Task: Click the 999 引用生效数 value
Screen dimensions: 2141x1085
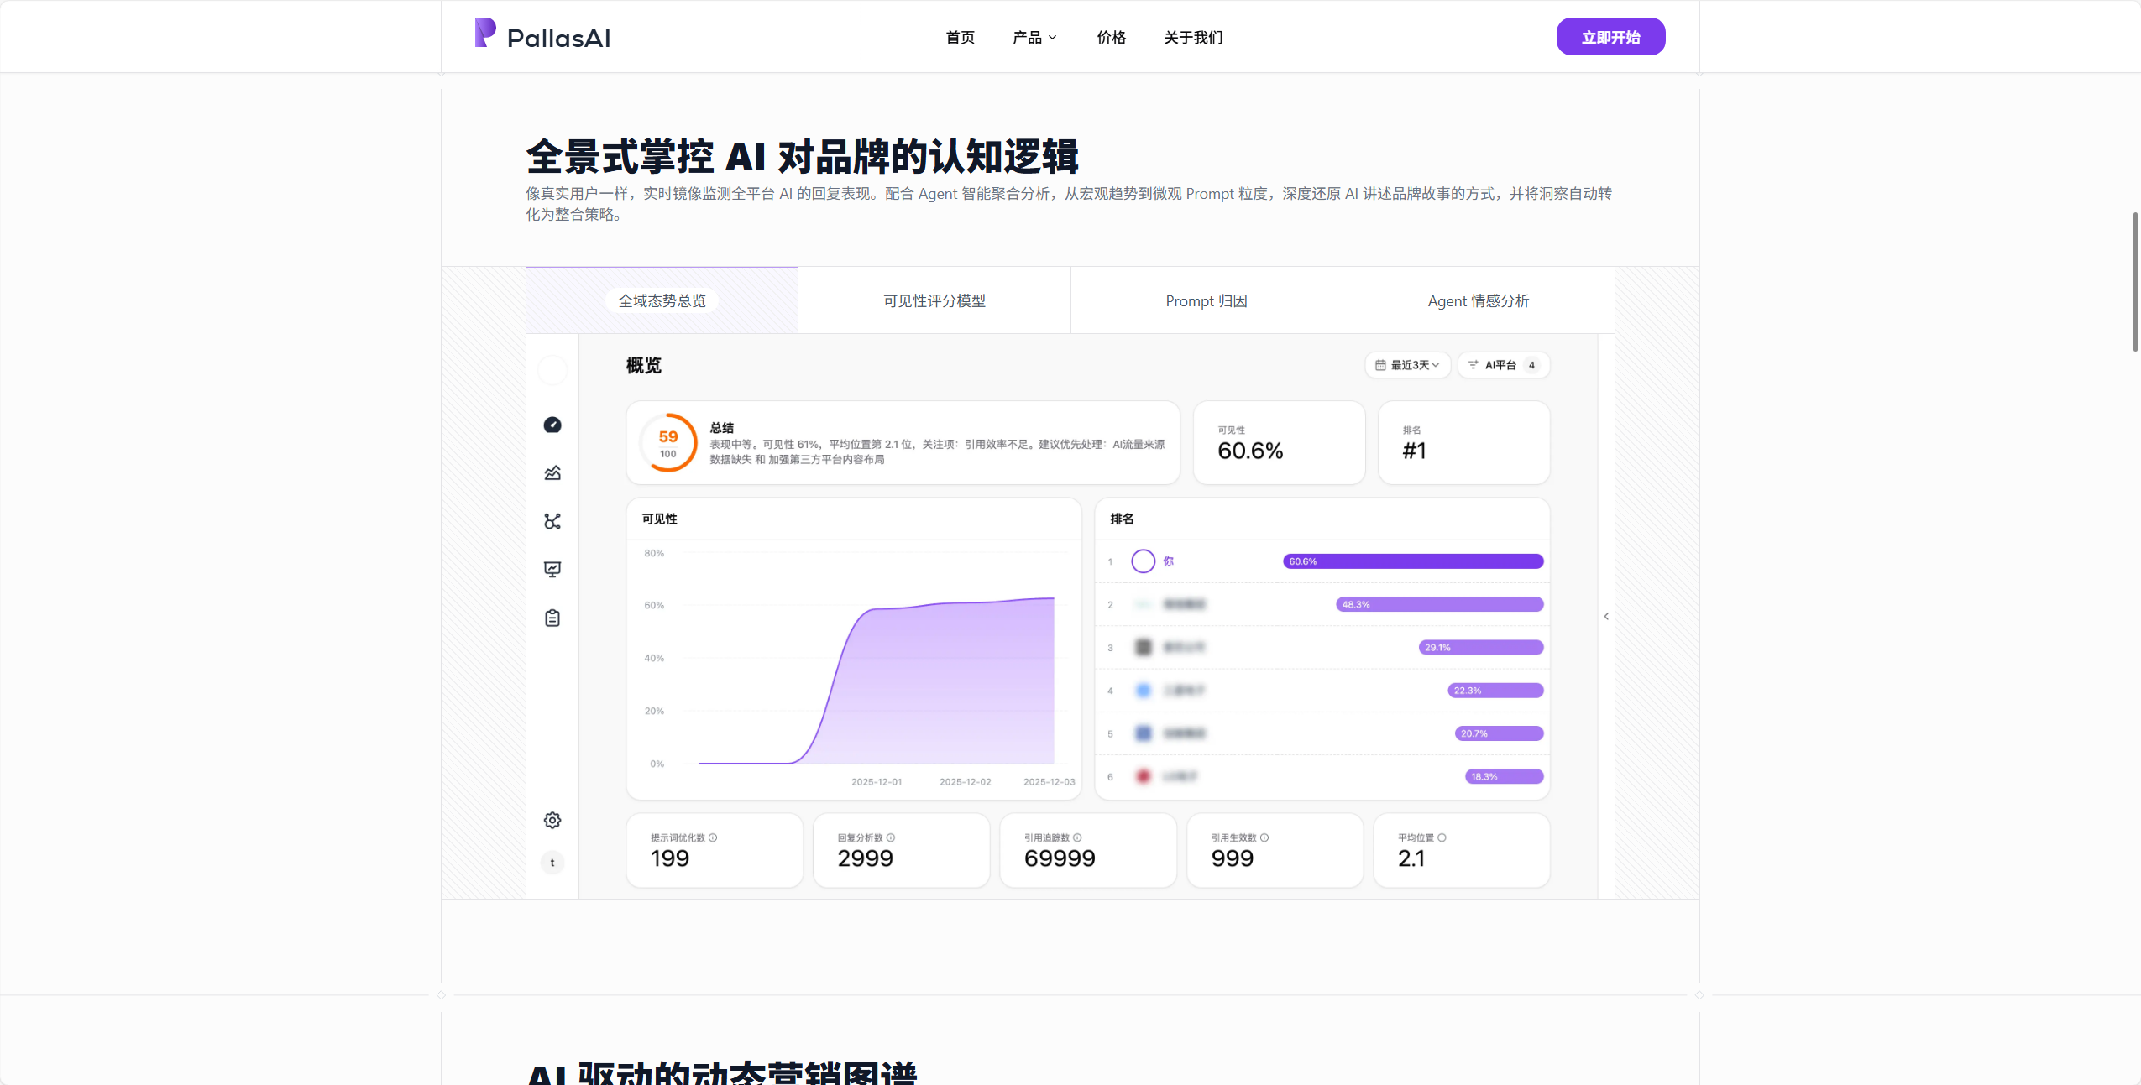Action: (x=1233, y=858)
